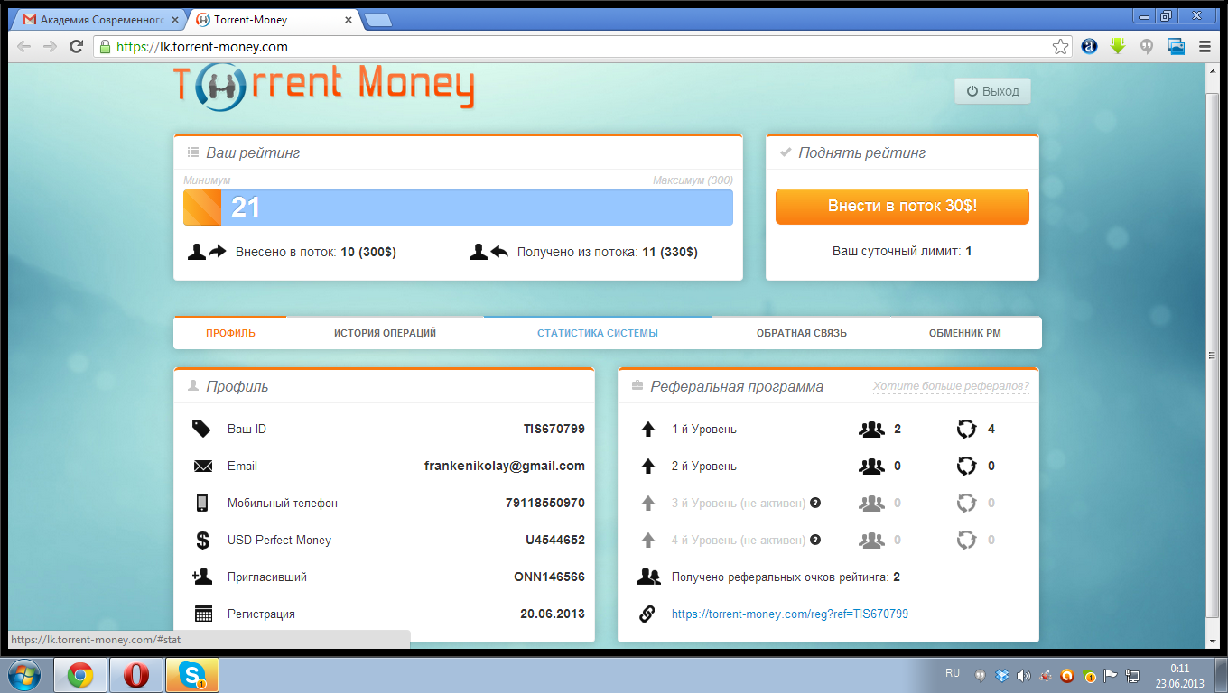Open the Chrome menu hamburger icon
This screenshot has width=1228, height=693.
point(1204,47)
